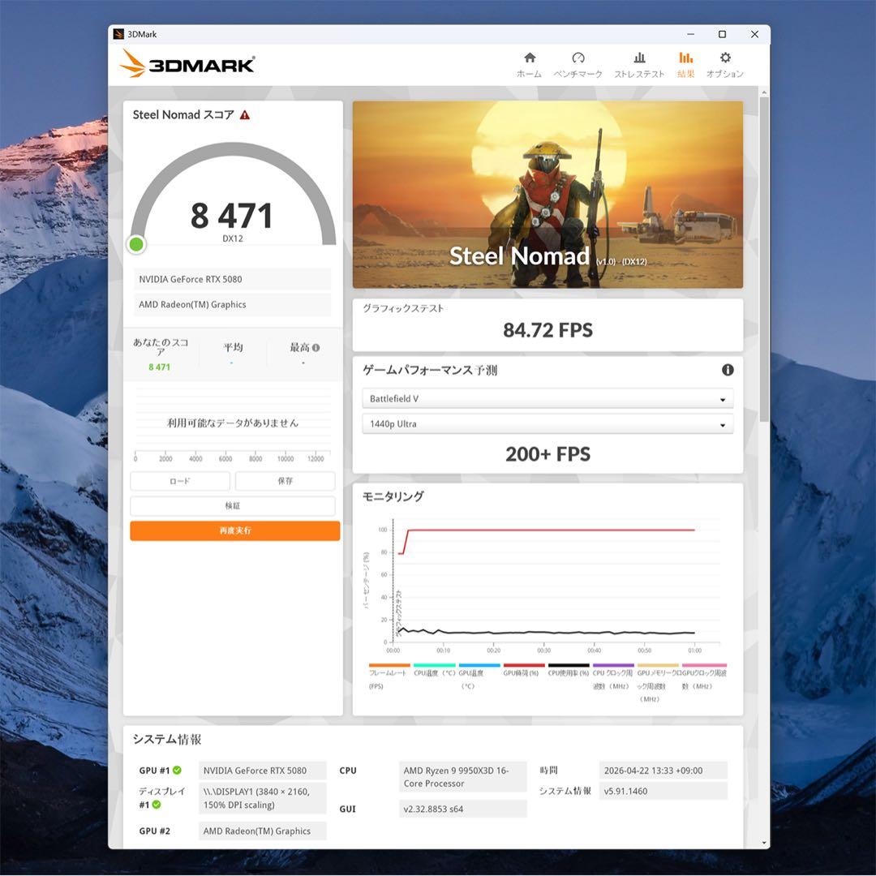Click the green check next to ディスプレイ #1
Image resolution: width=876 pixels, height=876 pixels.
point(157,805)
